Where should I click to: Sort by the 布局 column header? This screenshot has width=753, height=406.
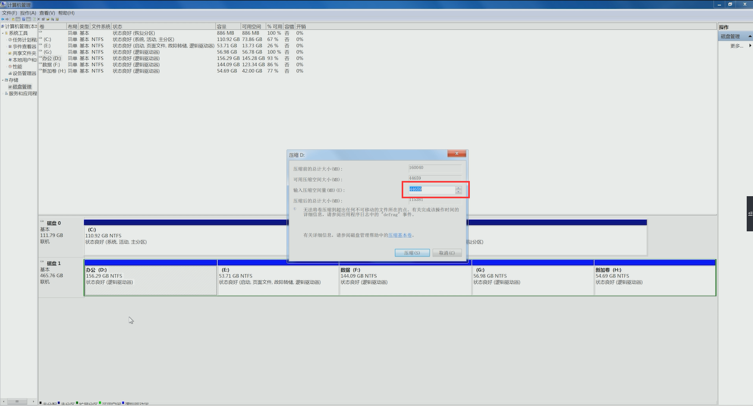(x=72, y=26)
